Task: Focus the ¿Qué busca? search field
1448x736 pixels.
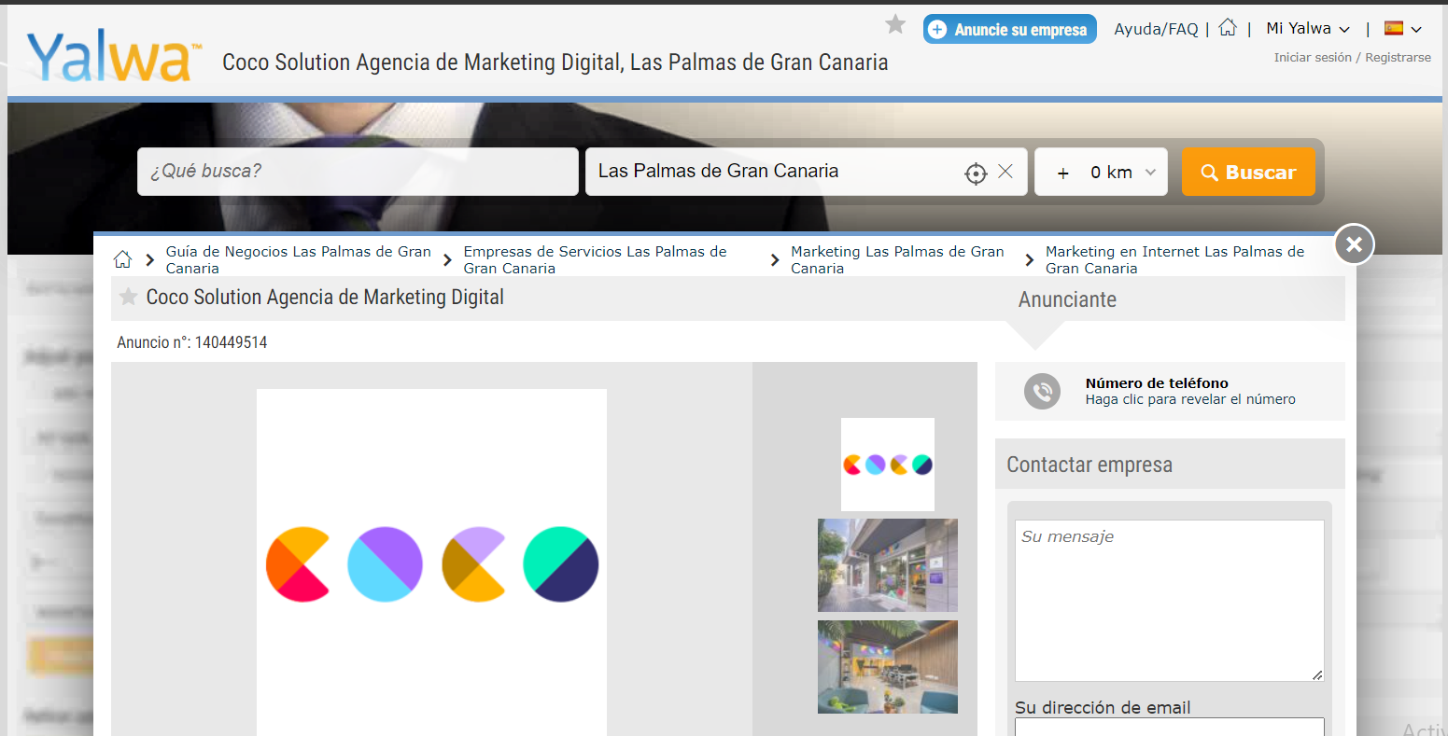Action: (x=358, y=172)
